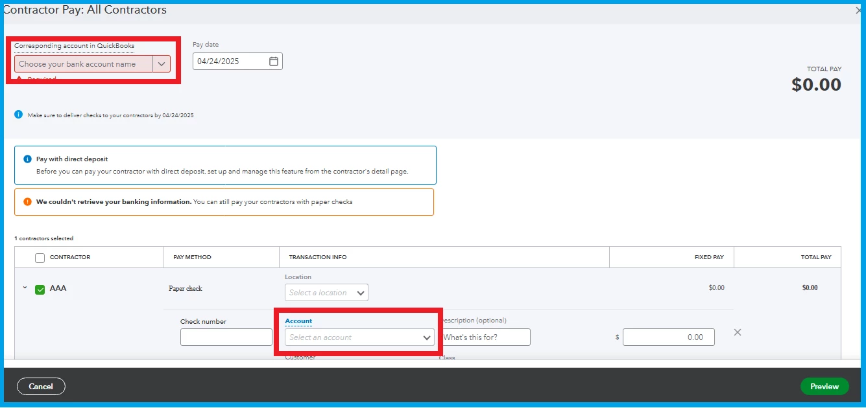Click the orange warning icon in banking information alert
The width and height of the screenshot is (866, 408).
coord(27,201)
